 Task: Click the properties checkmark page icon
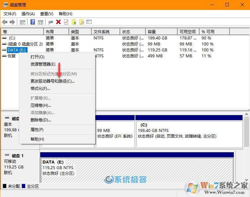(x=66, y=22)
